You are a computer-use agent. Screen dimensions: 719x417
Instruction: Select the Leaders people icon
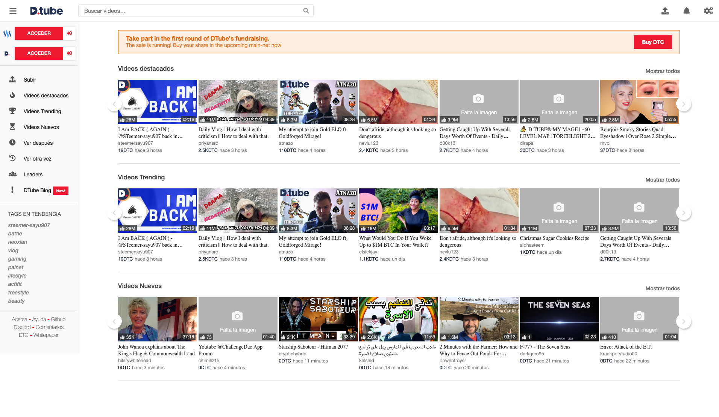click(x=12, y=174)
